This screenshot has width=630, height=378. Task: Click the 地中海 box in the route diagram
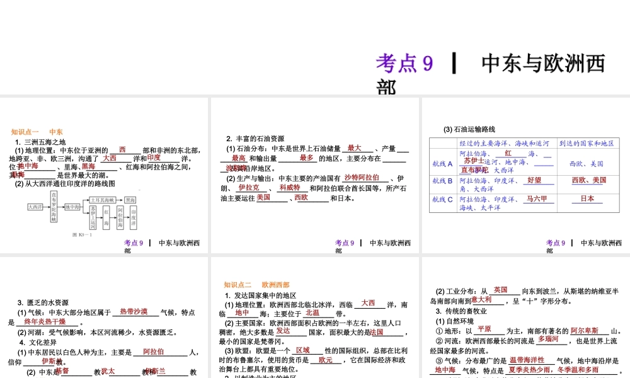72,206
